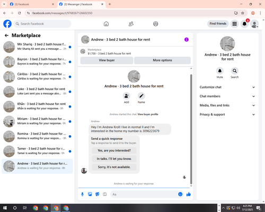Open Mir Shariq's conversation
Image resolution: width=265 pixels, height=212 pixels.
[x=37, y=47]
